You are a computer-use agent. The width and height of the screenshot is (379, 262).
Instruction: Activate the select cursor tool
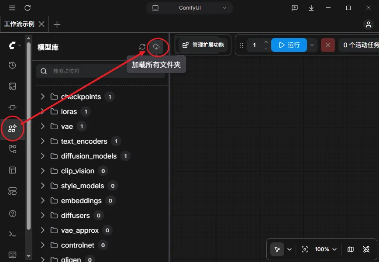(x=277, y=249)
